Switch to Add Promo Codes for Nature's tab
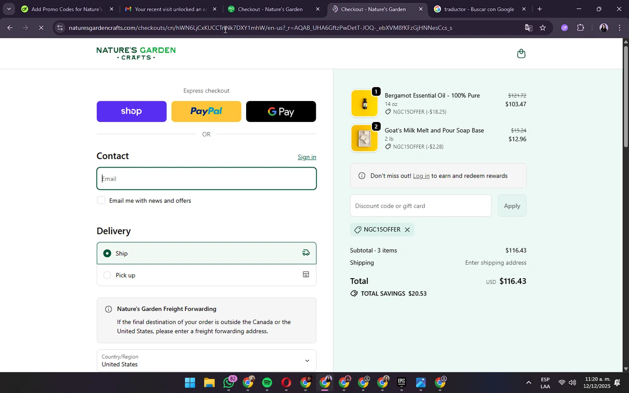Viewport: 629px width, 393px height. [67, 9]
